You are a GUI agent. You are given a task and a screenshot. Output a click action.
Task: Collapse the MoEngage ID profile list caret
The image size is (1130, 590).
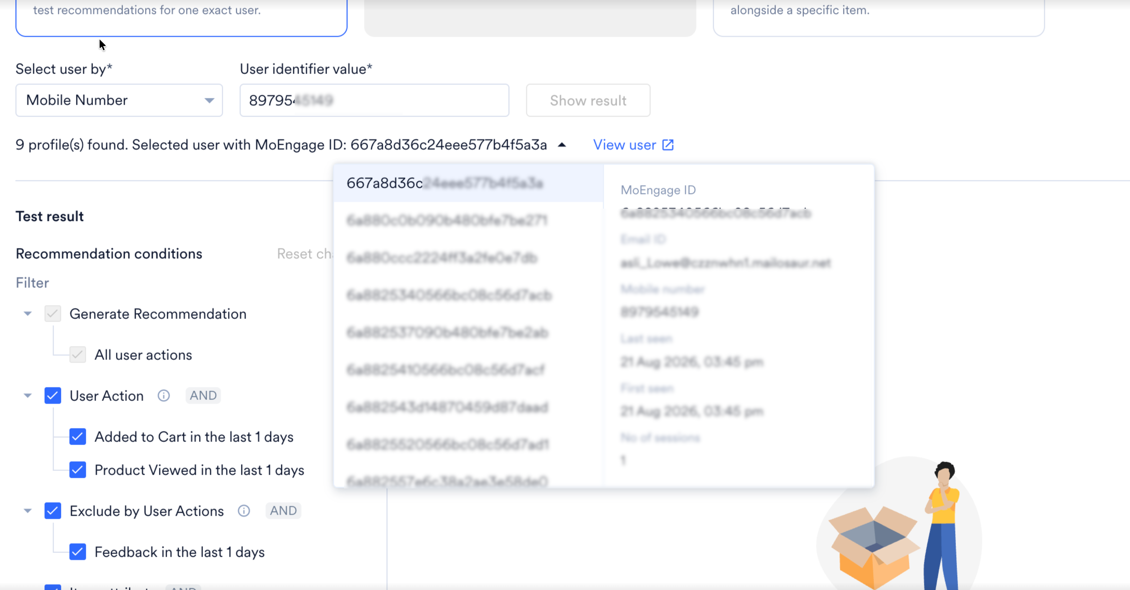pos(561,145)
